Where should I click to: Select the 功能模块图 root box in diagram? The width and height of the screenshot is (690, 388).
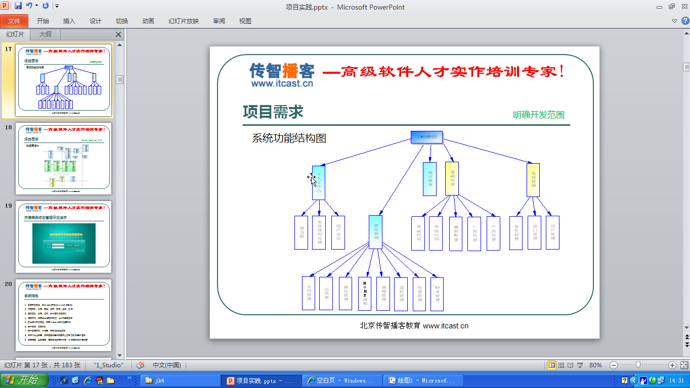coord(427,137)
